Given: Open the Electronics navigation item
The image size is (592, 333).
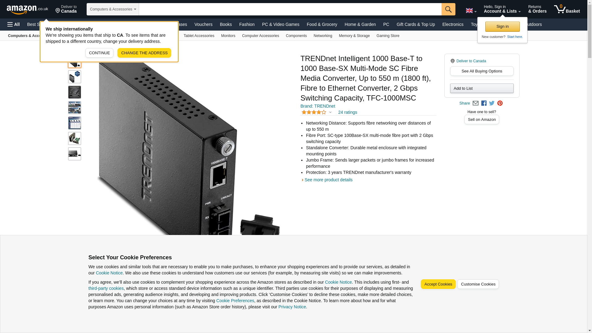Looking at the screenshot, I should click(x=453, y=24).
